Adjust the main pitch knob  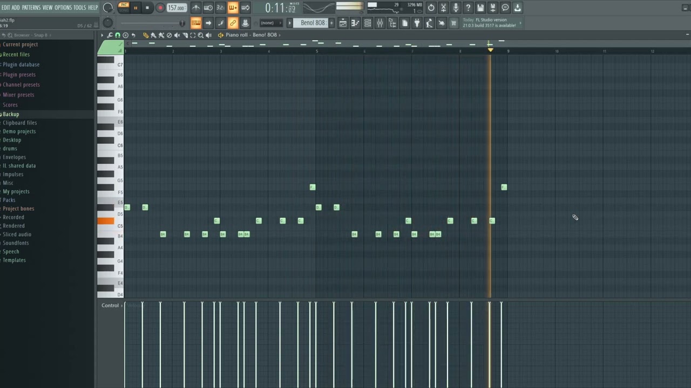point(108,23)
